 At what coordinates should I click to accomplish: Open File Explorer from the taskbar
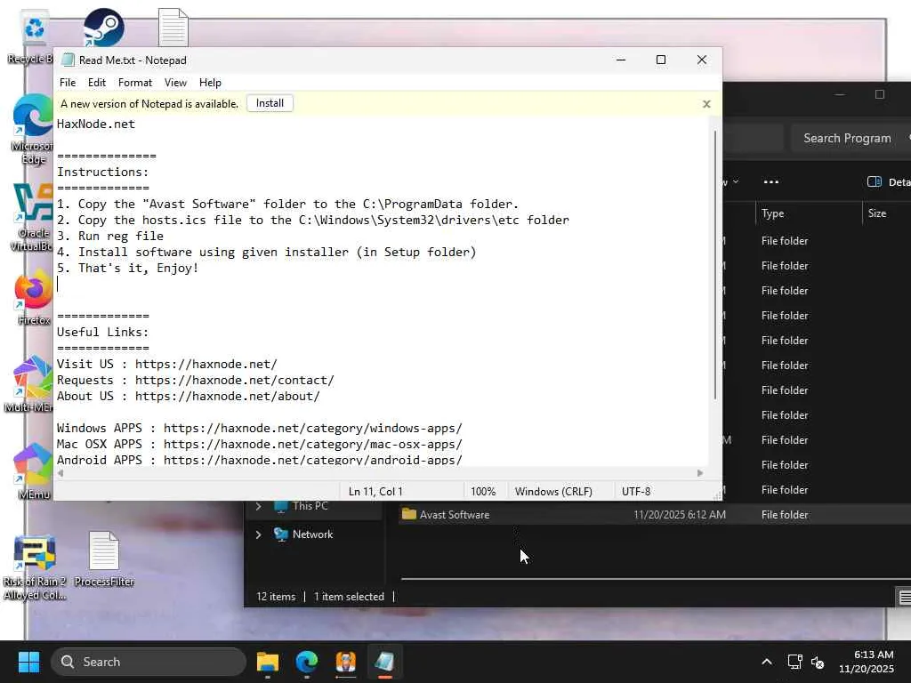coord(268,662)
